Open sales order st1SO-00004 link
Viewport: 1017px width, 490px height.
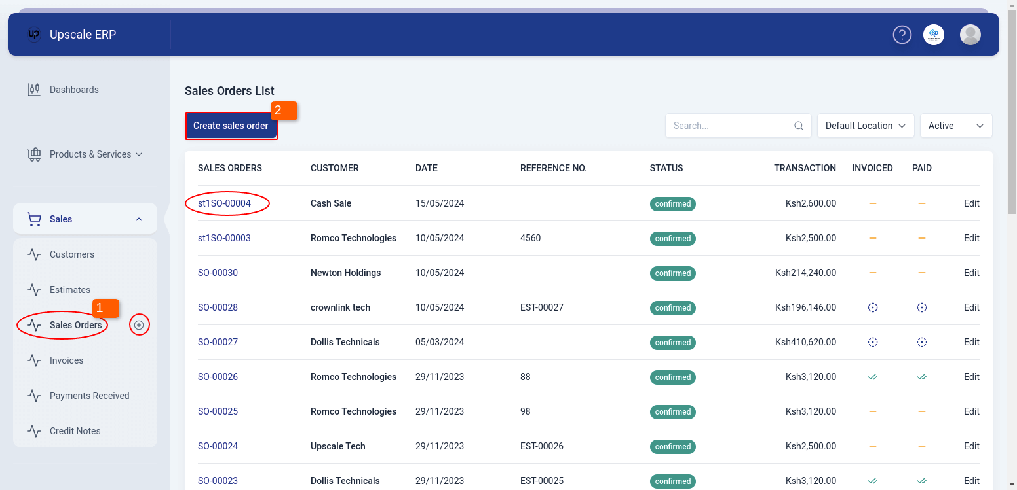click(224, 203)
